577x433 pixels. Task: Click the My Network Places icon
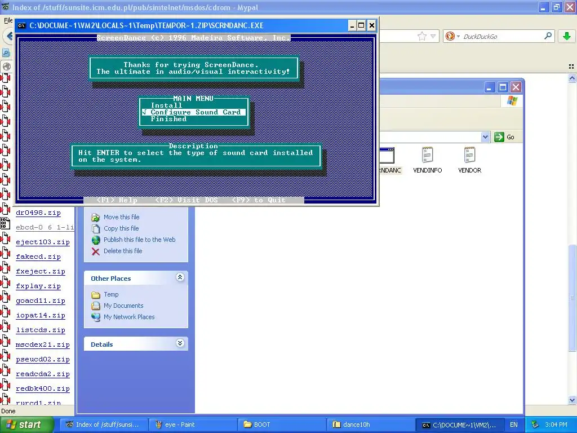click(x=96, y=317)
